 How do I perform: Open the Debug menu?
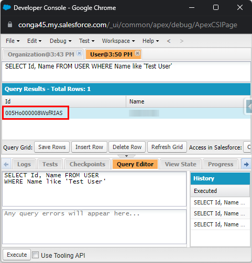(x=60, y=41)
